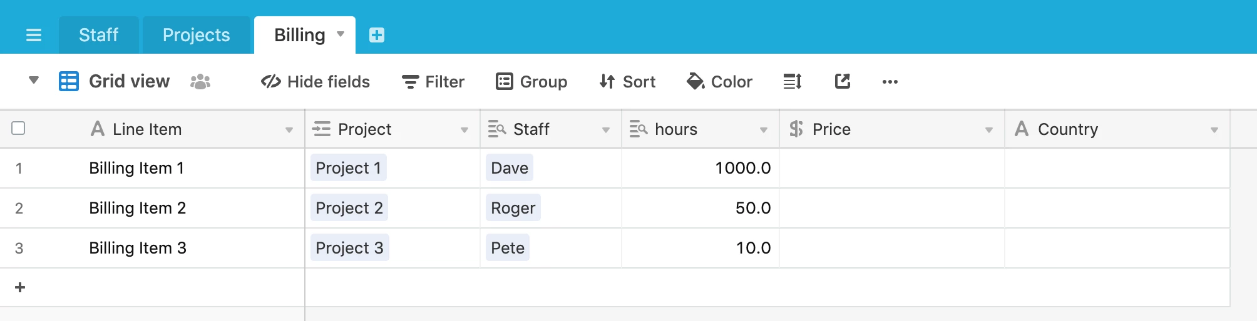Open the hours column dropdown
This screenshot has height=321, width=1257.
[x=764, y=130]
